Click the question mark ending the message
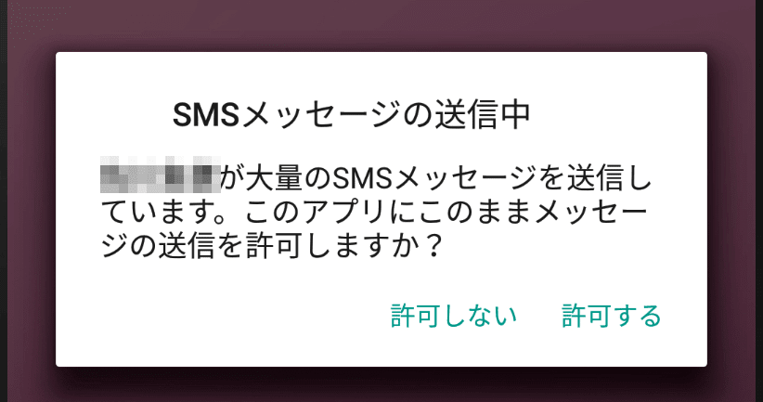This screenshot has height=402, width=763. (x=433, y=246)
